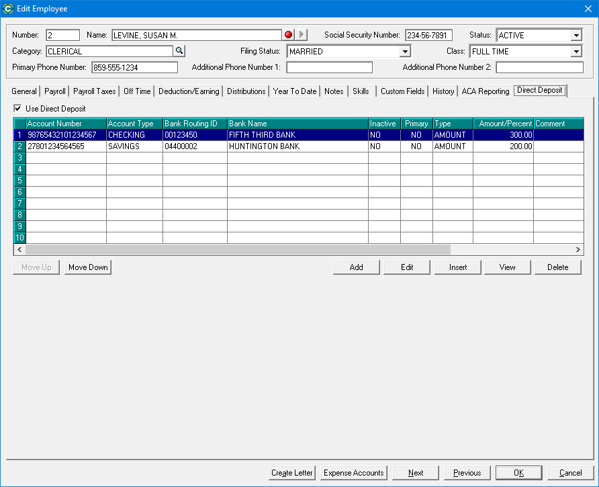599x487 pixels.
Task: Click the 04400002 routing ID cell
Action: (x=195, y=146)
